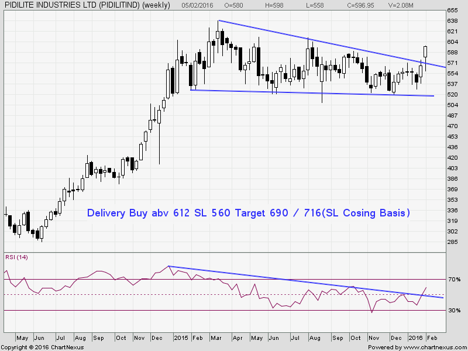The height and width of the screenshot is (351, 468).
Task: Click the 2015 label on the time axis
Action: [181, 338]
